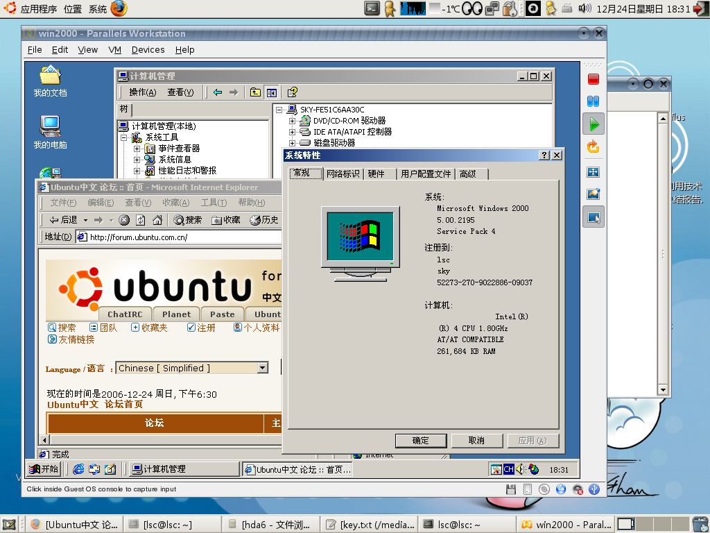Collapse the 系统工具 tree node
Screen dimensions: 710x533
[123, 137]
